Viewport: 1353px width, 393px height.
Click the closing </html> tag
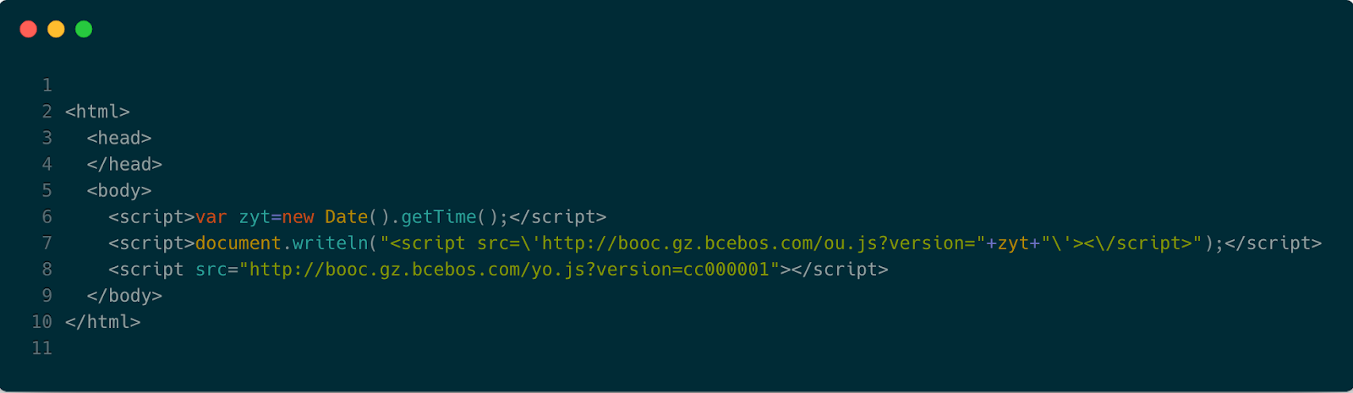102,322
